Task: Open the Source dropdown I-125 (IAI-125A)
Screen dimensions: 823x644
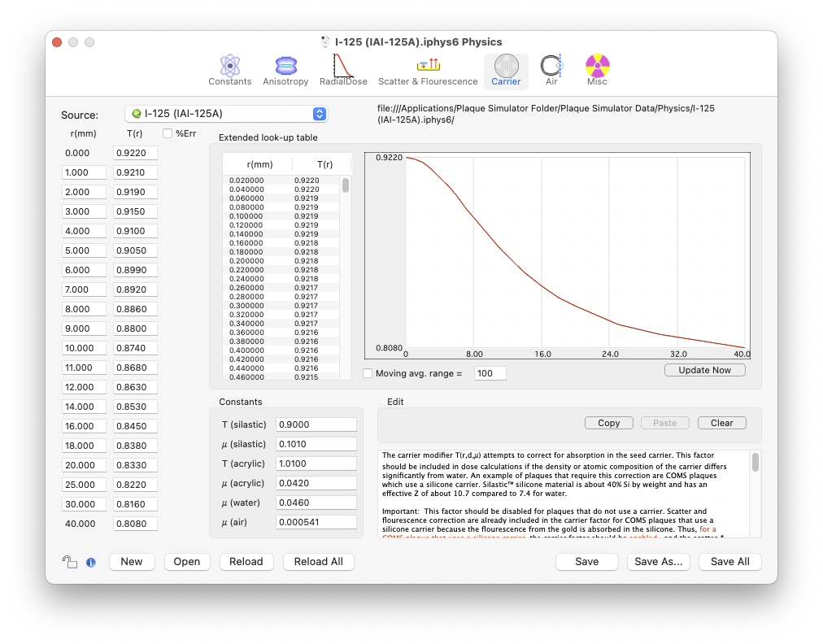Action: 227,114
